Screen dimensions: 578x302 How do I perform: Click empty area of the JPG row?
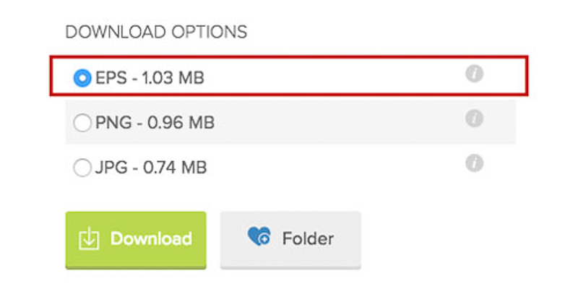click(x=332, y=168)
